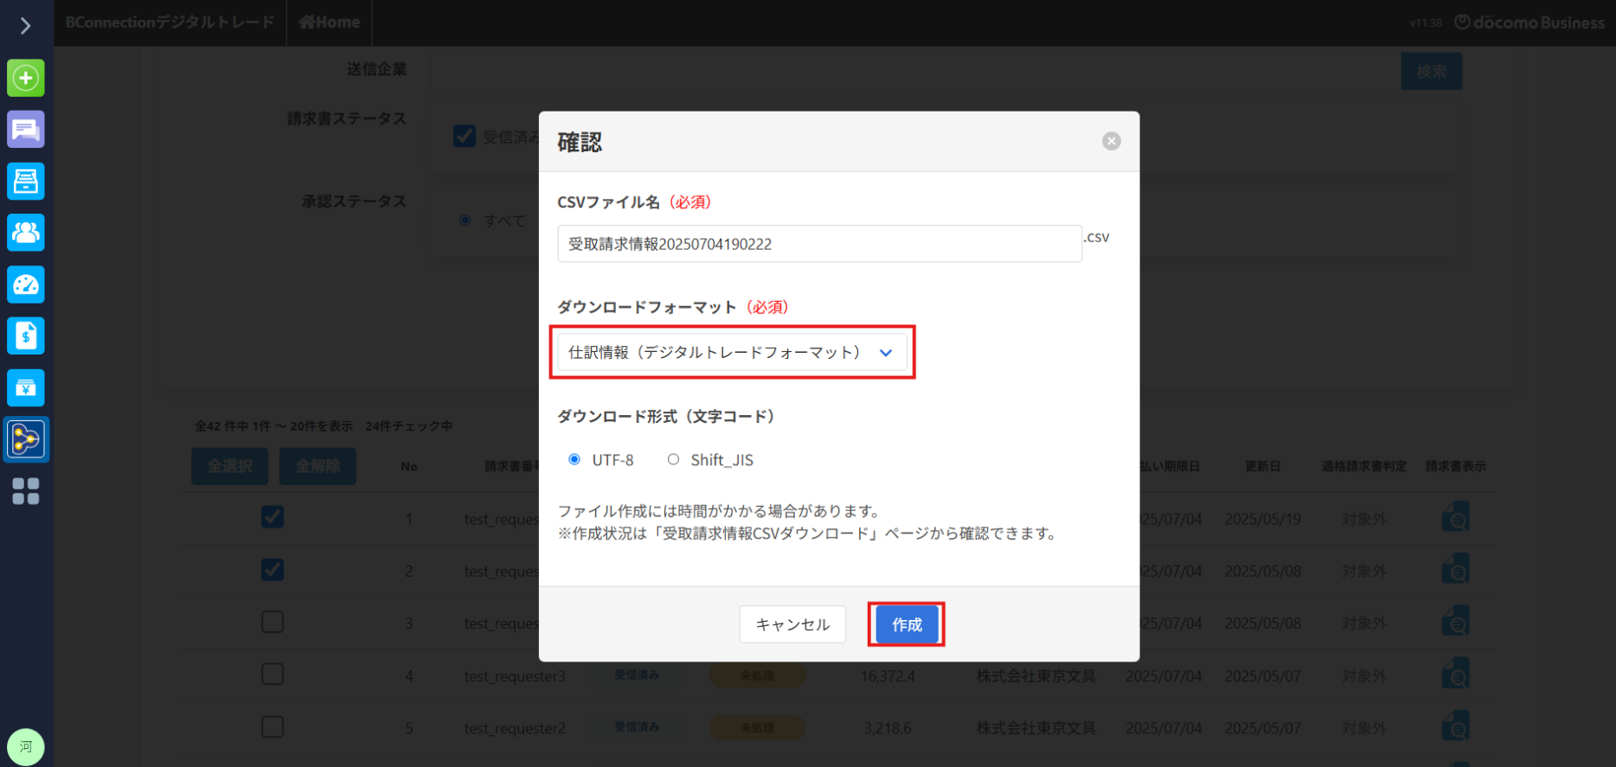Click the green user avatar 河
The height and width of the screenshot is (767, 1616).
[x=26, y=746]
